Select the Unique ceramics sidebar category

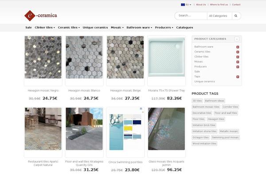pos(204,81)
